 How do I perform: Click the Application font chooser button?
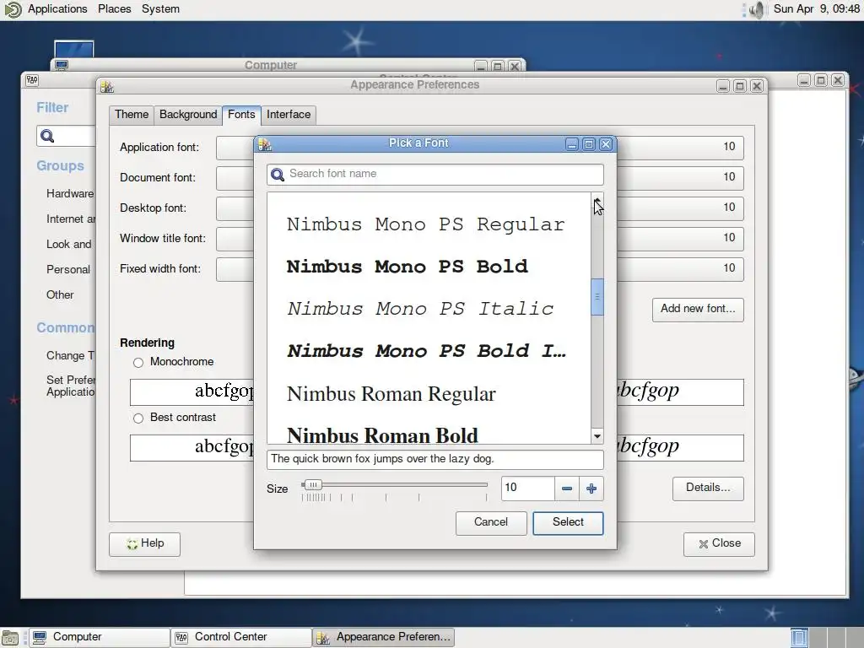point(480,148)
